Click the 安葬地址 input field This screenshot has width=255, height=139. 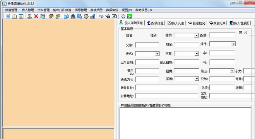(x=167, y=96)
